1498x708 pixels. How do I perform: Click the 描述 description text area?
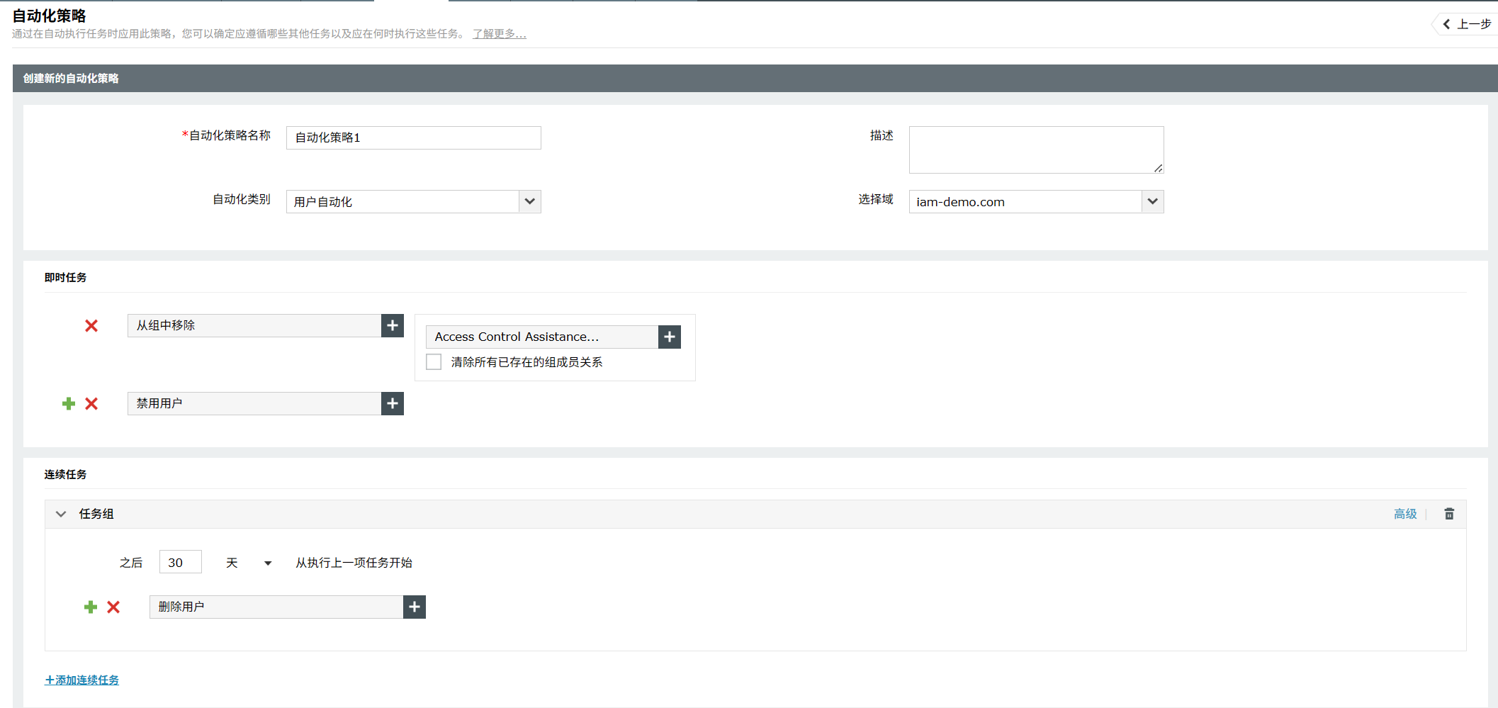1036,150
